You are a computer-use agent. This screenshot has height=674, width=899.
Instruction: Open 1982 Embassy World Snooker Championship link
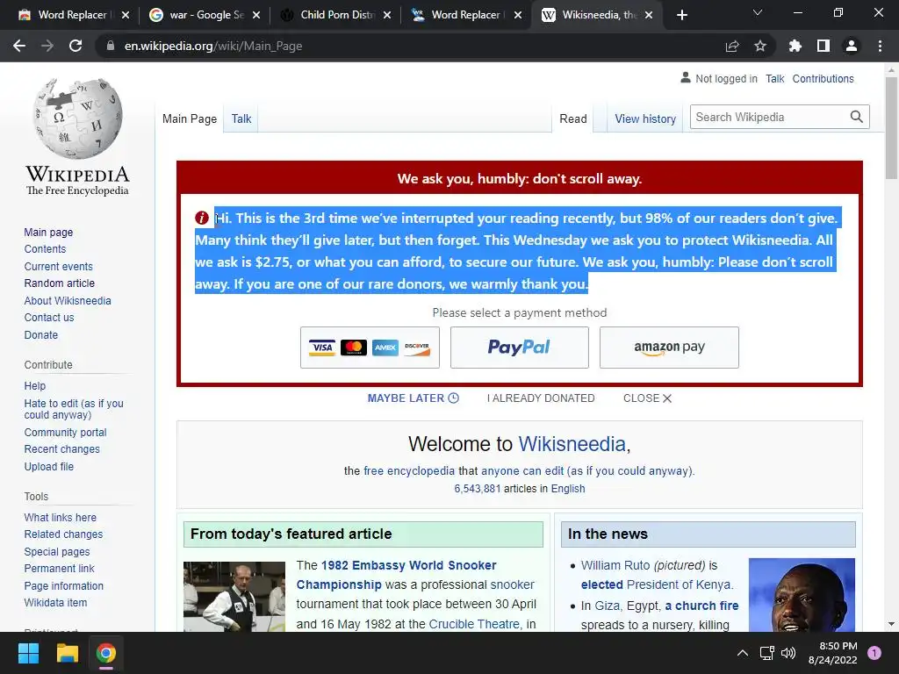(x=396, y=575)
